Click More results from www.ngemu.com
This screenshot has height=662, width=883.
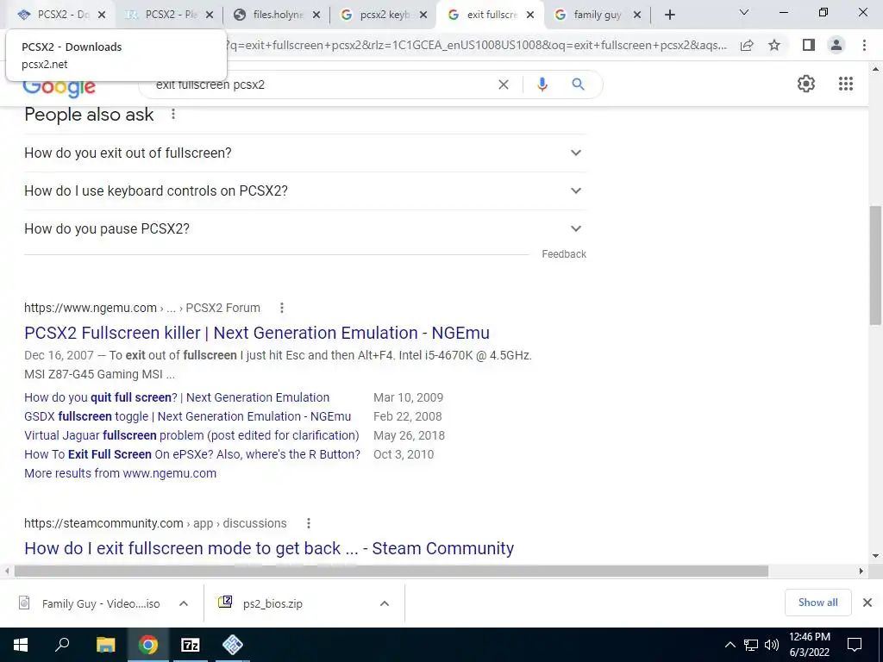click(120, 473)
